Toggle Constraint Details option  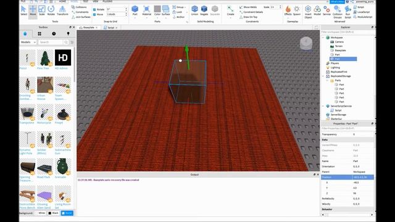(x=251, y=12)
